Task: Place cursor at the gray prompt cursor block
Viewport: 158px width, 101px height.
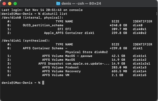Action: [43, 83]
